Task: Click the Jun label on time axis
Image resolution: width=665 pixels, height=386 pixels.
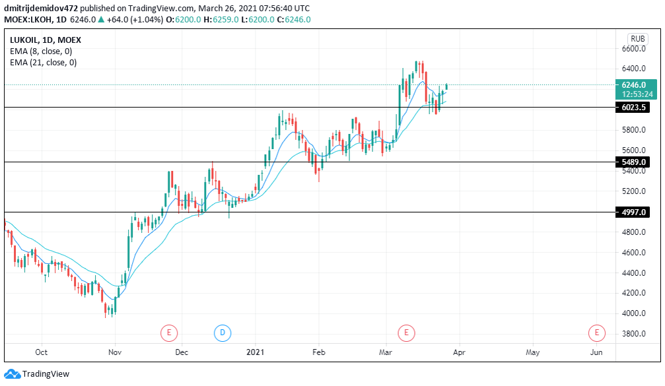Action: pos(596,352)
